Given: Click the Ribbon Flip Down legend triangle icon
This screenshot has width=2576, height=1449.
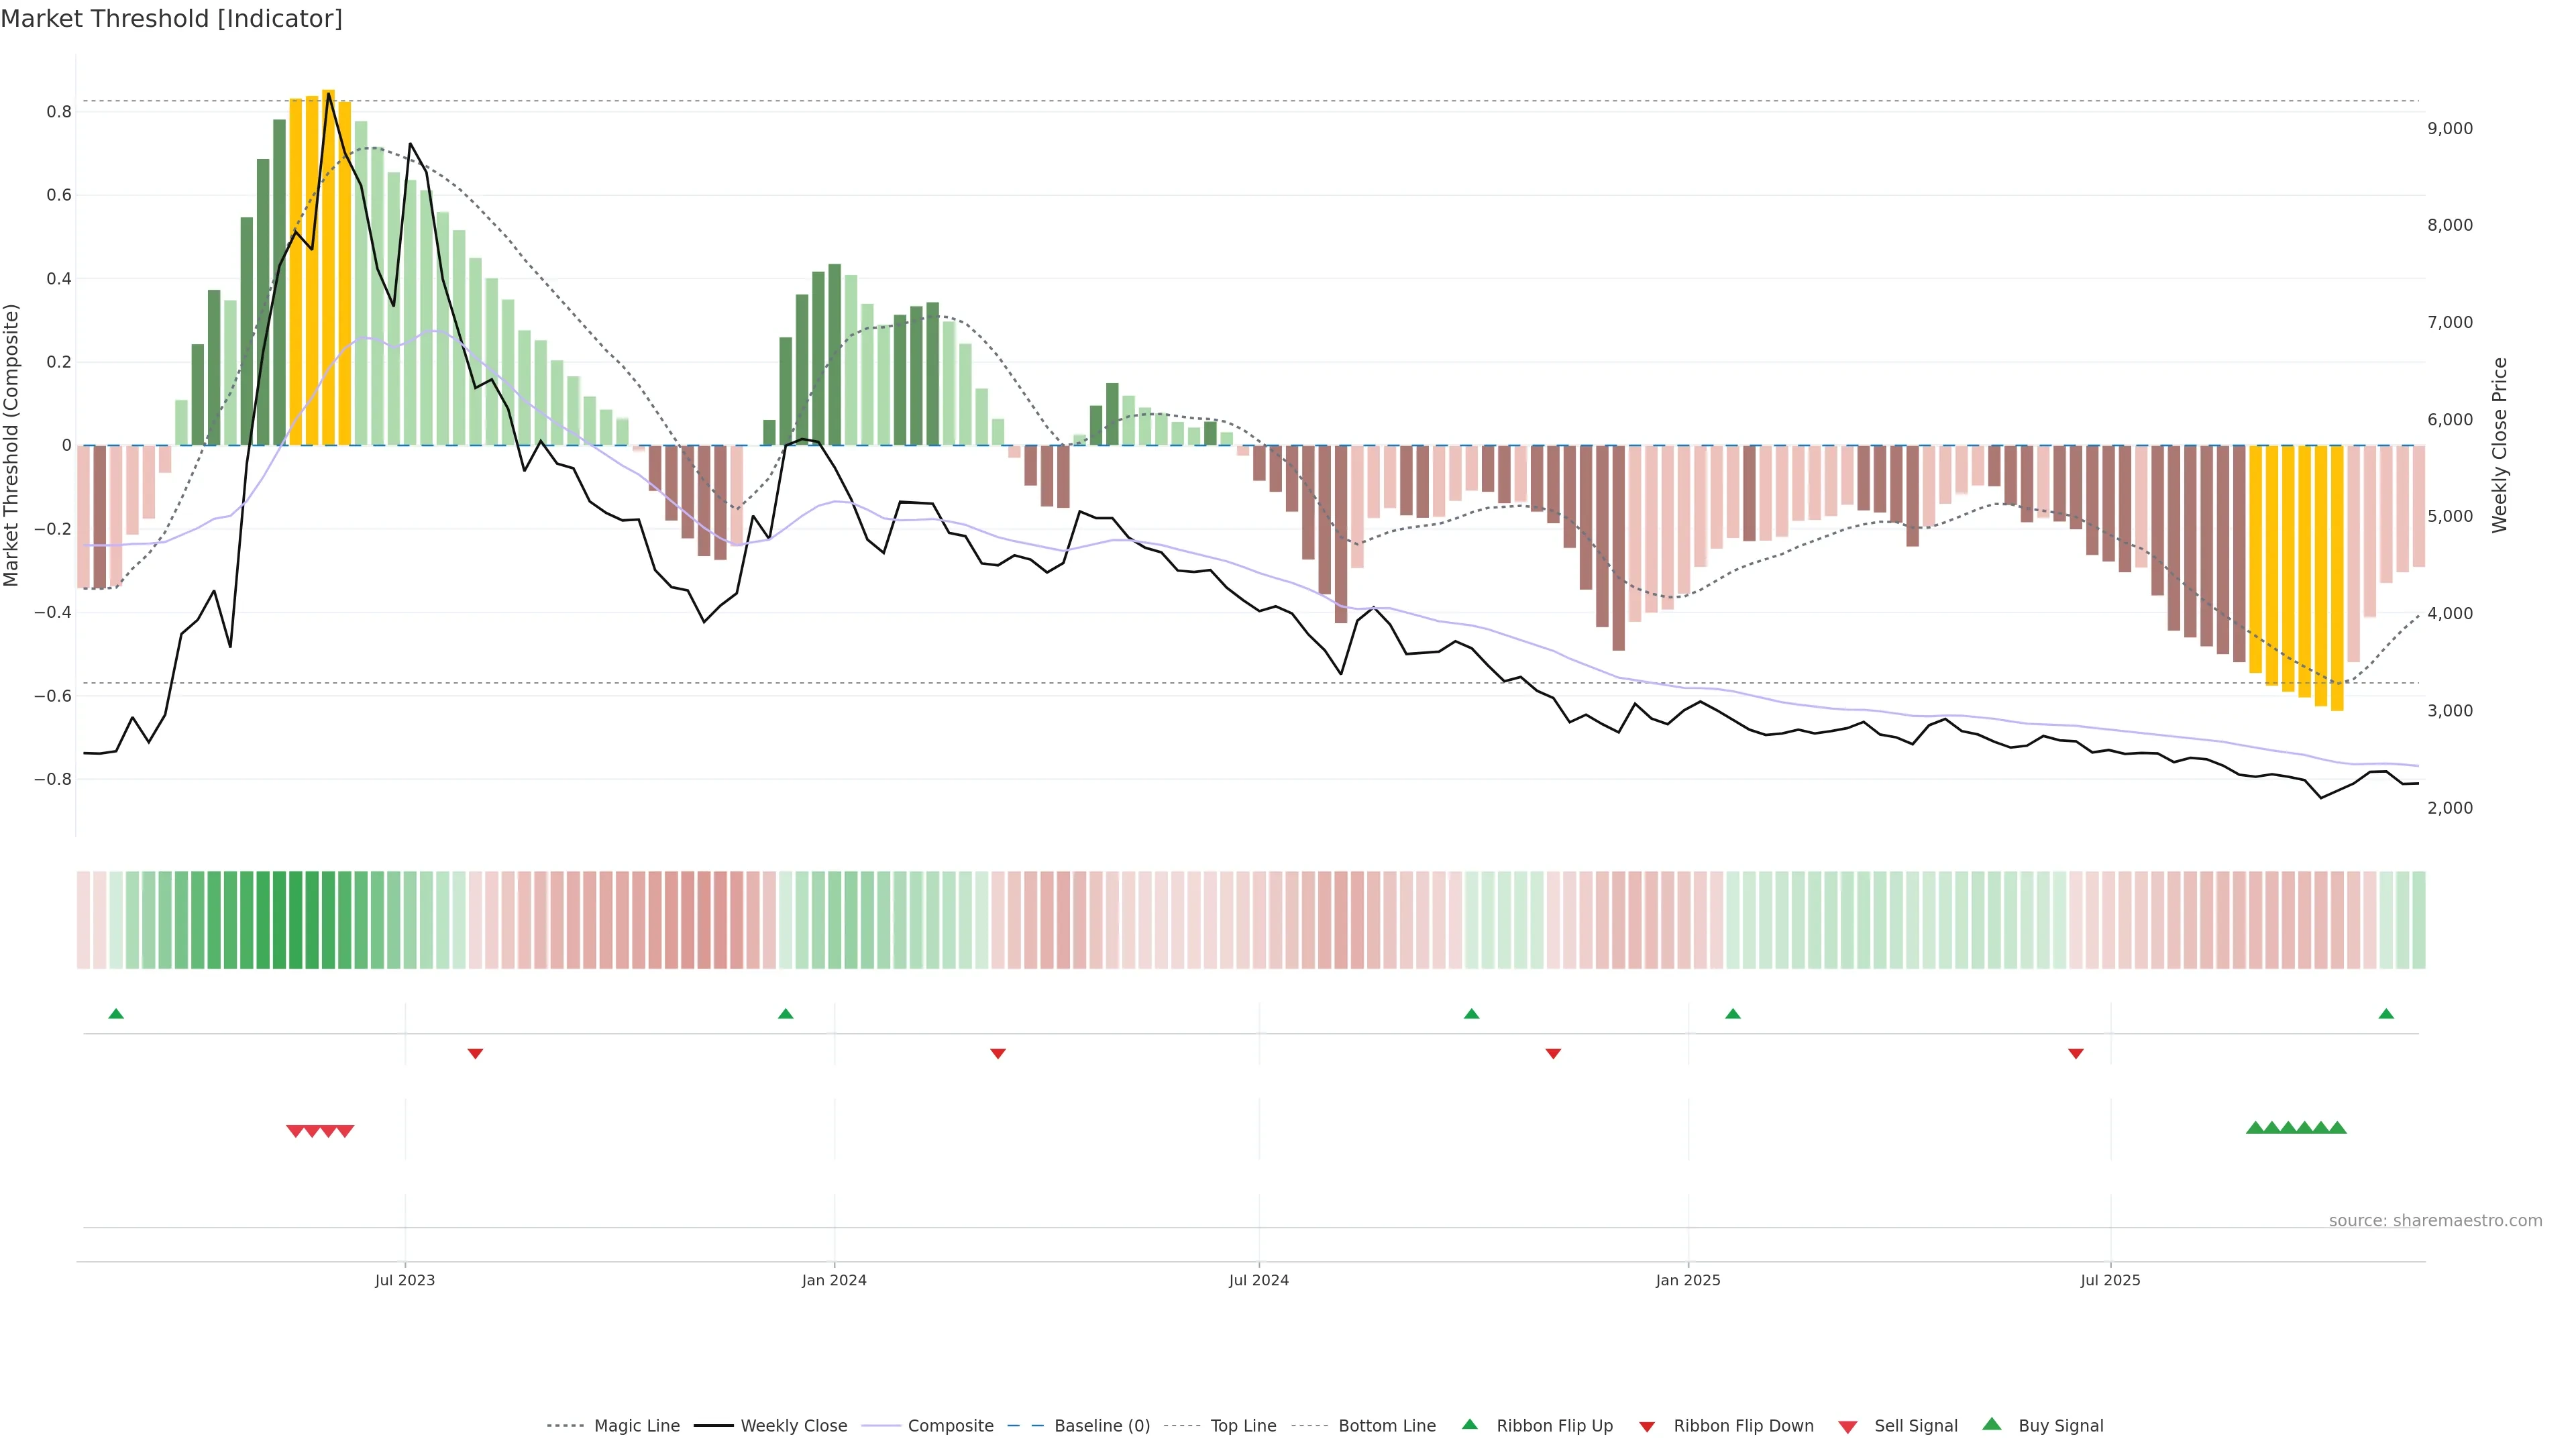Looking at the screenshot, I should tap(1647, 1427).
